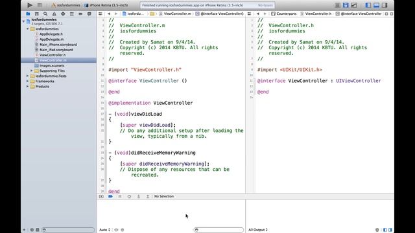Image resolution: width=415 pixels, height=233 pixels.
Task: Open ViewController.h in assistant jump bar
Action: 316,14
